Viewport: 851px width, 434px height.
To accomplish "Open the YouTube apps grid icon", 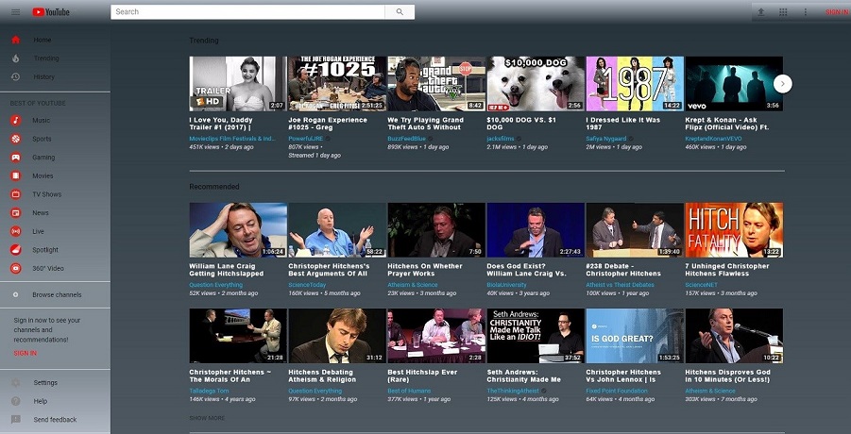I will (783, 12).
